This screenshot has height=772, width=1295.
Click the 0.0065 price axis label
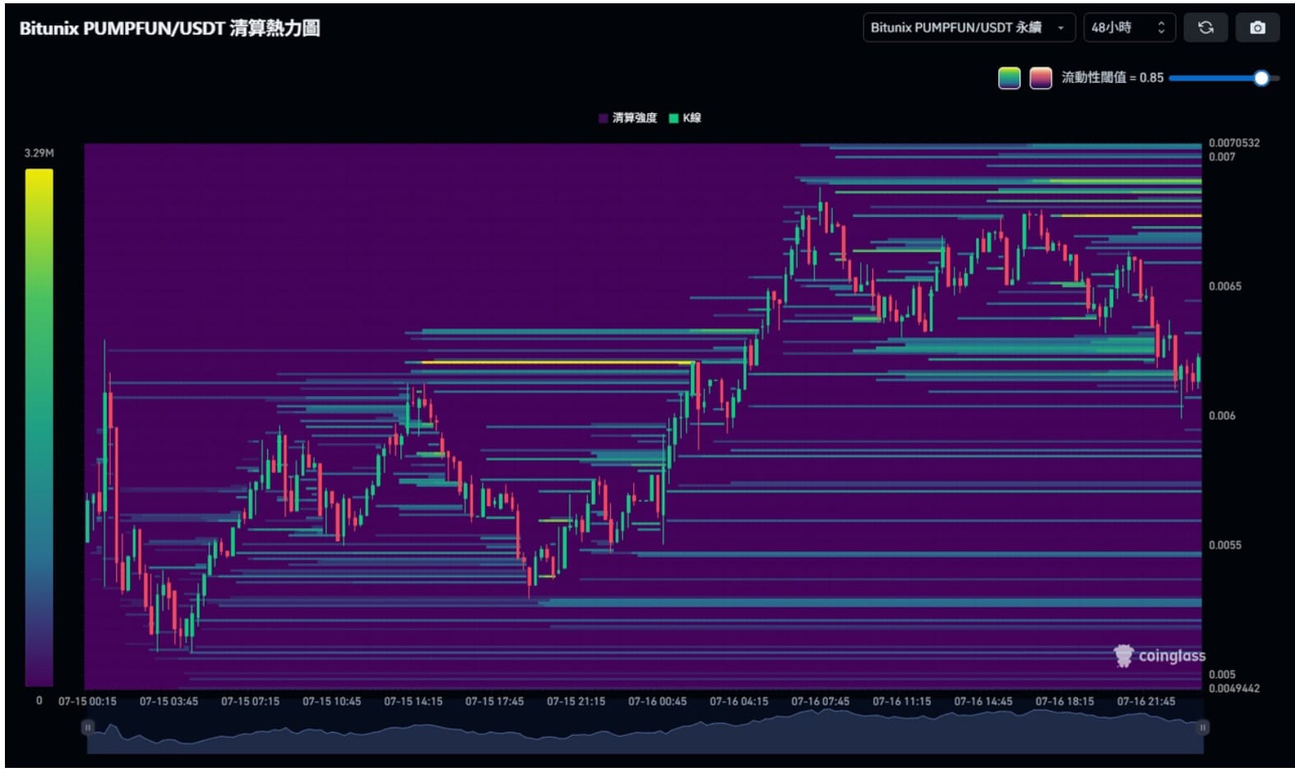pyautogui.click(x=1224, y=287)
